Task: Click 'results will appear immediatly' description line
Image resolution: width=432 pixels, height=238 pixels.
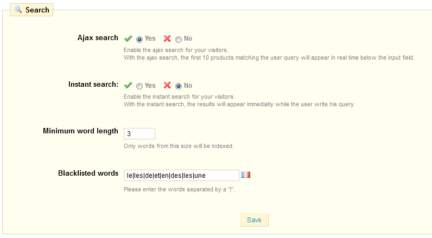Action: tap(239, 105)
